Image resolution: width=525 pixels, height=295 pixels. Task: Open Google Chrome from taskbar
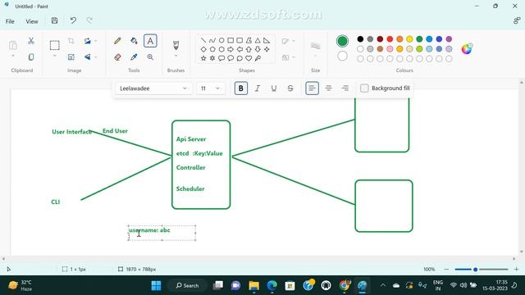(x=344, y=286)
